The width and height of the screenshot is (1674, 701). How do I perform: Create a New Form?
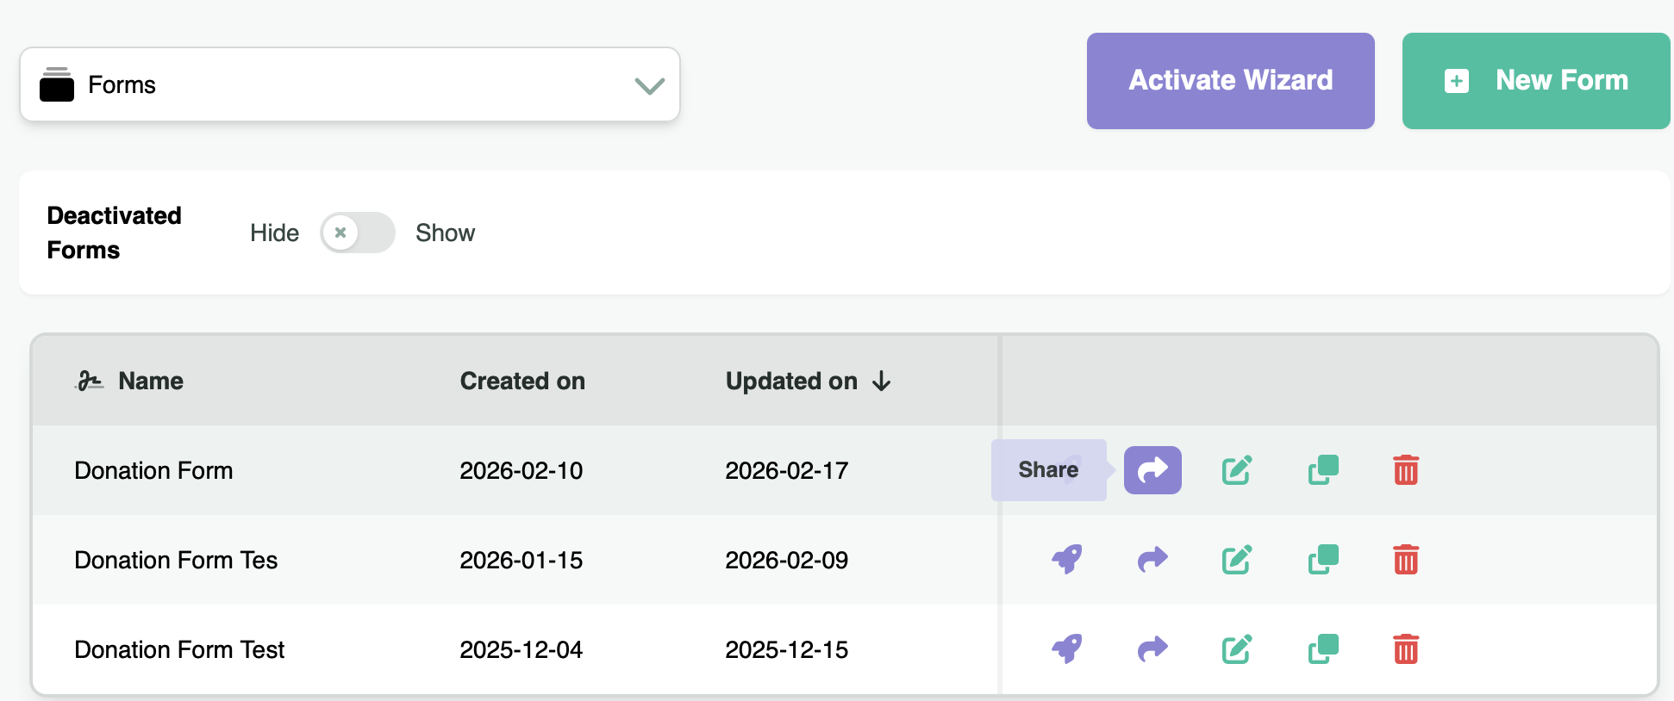(1535, 81)
